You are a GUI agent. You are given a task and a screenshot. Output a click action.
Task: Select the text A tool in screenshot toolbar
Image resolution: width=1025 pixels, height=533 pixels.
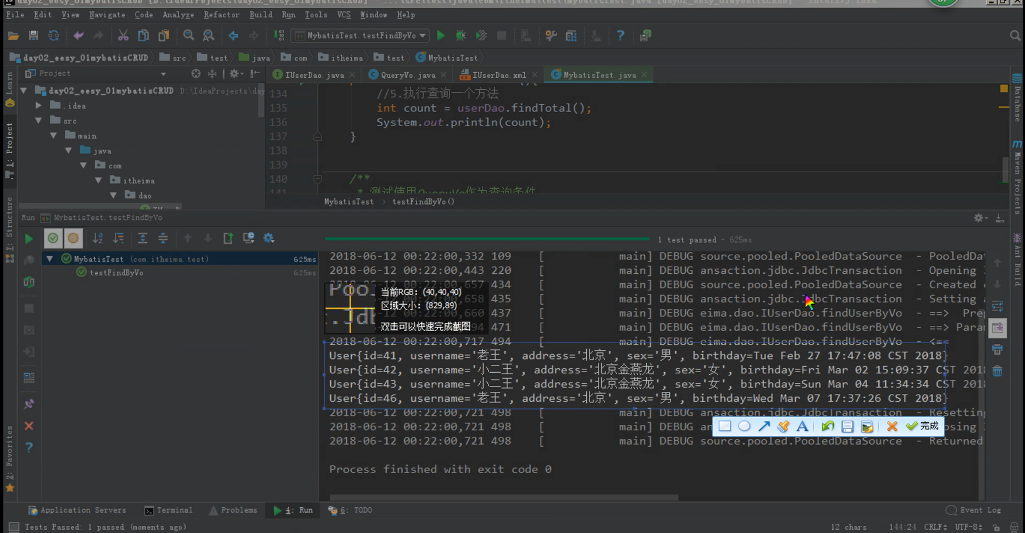coord(802,426)
